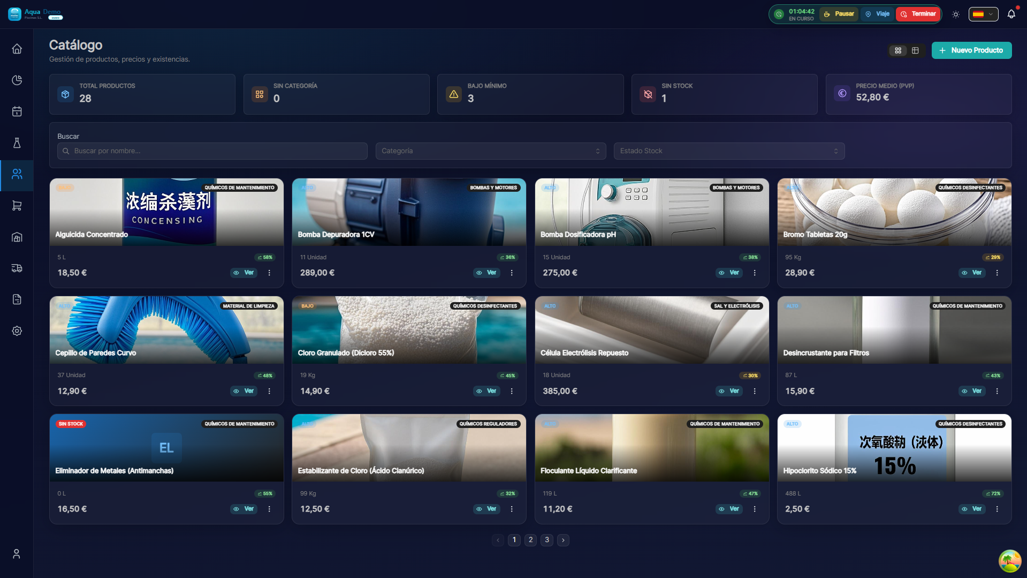Open the lab flask sidebar icon
1027x578 pixels.
pos(17,143)
